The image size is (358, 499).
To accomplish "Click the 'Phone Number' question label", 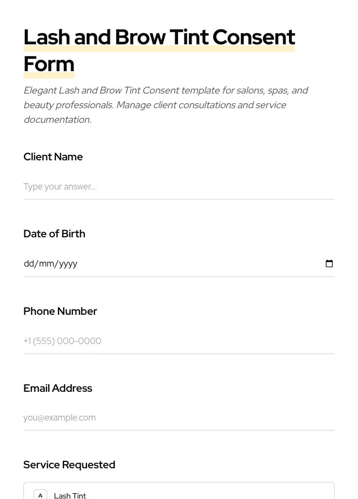I will point(60,311).
